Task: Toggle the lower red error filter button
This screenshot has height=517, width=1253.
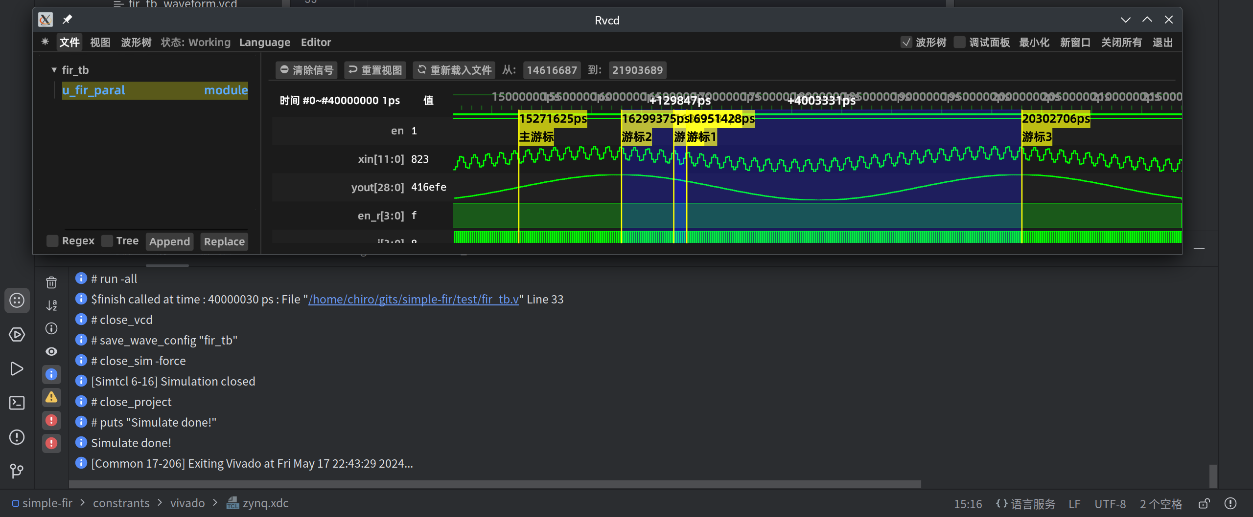Action: [51, 443]
